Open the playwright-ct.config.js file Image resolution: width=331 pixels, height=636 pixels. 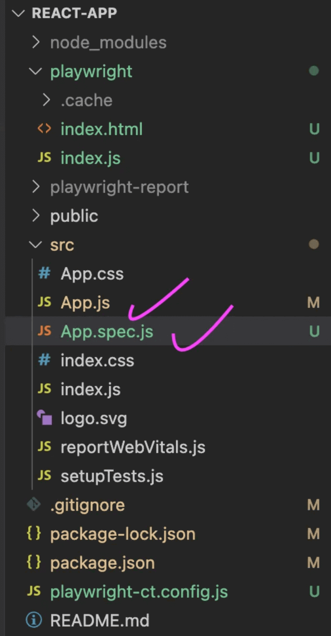(x=139, y=592)
